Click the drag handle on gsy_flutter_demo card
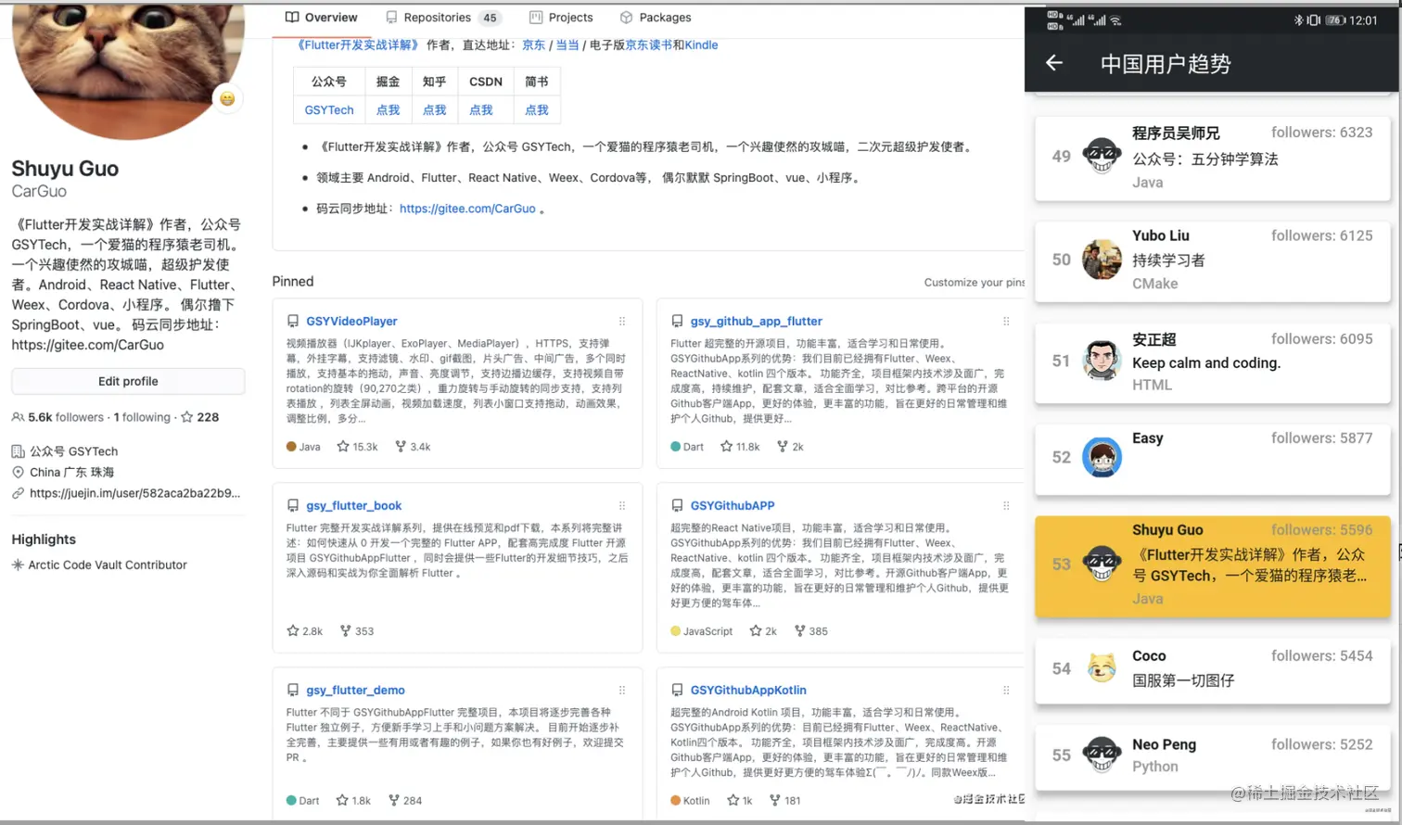 click(622, 690)
